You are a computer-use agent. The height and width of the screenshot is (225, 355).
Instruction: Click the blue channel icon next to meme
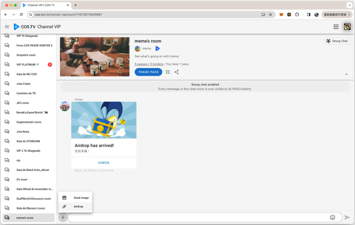pos(158,48)
